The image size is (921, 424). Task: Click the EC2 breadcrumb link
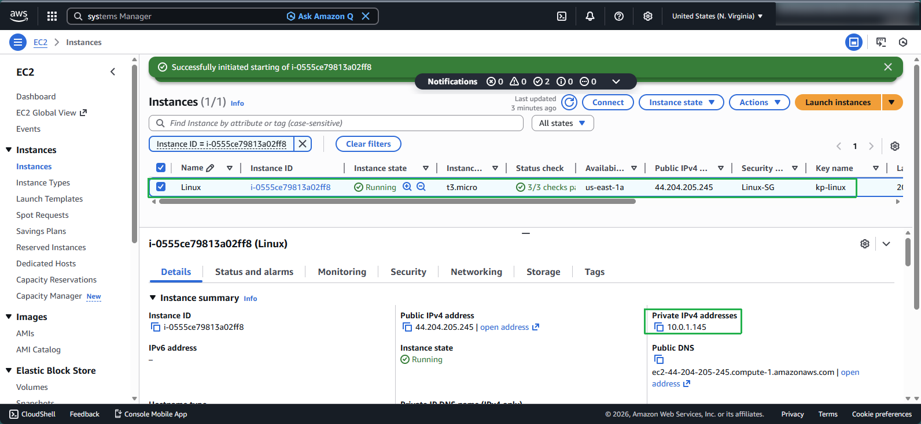coord(40,42)
